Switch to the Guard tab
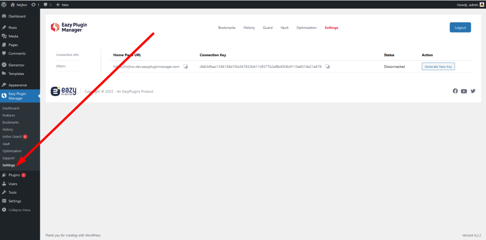The image size is (486, 240). tap(268, 28)
